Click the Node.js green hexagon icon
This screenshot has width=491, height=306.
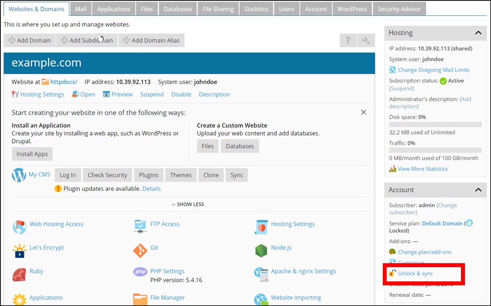click(x=261, y=250)
